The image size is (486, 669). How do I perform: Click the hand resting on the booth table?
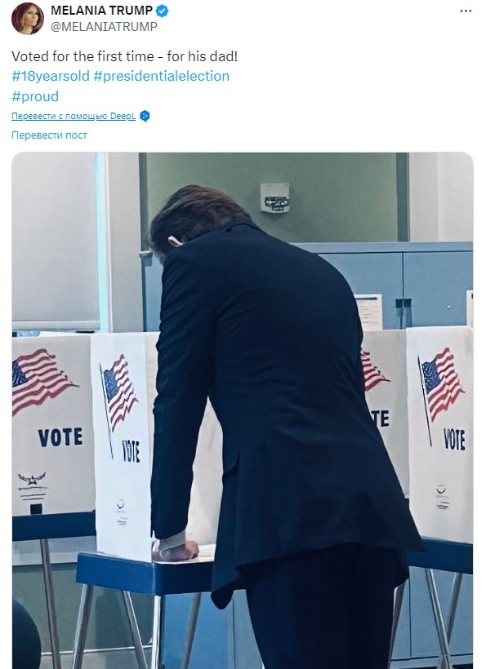pos(176,552)
